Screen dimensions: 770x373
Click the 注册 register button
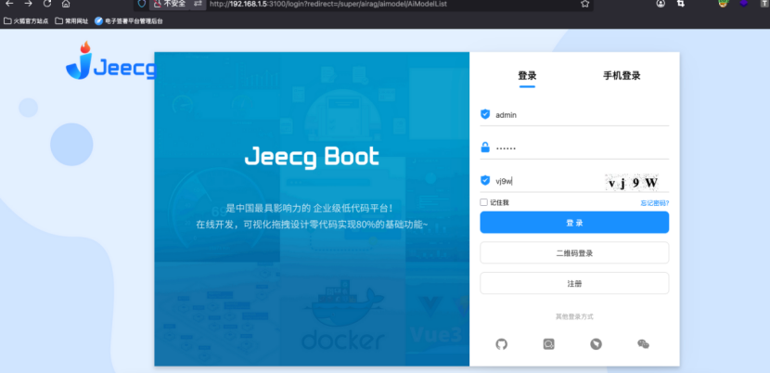click(x=574, y=283)
